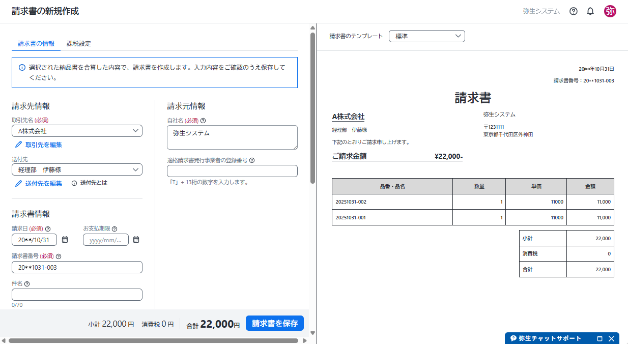
Task: Expand the 弥生チャットサポート window icon
Action: click(x=600, y=338)
